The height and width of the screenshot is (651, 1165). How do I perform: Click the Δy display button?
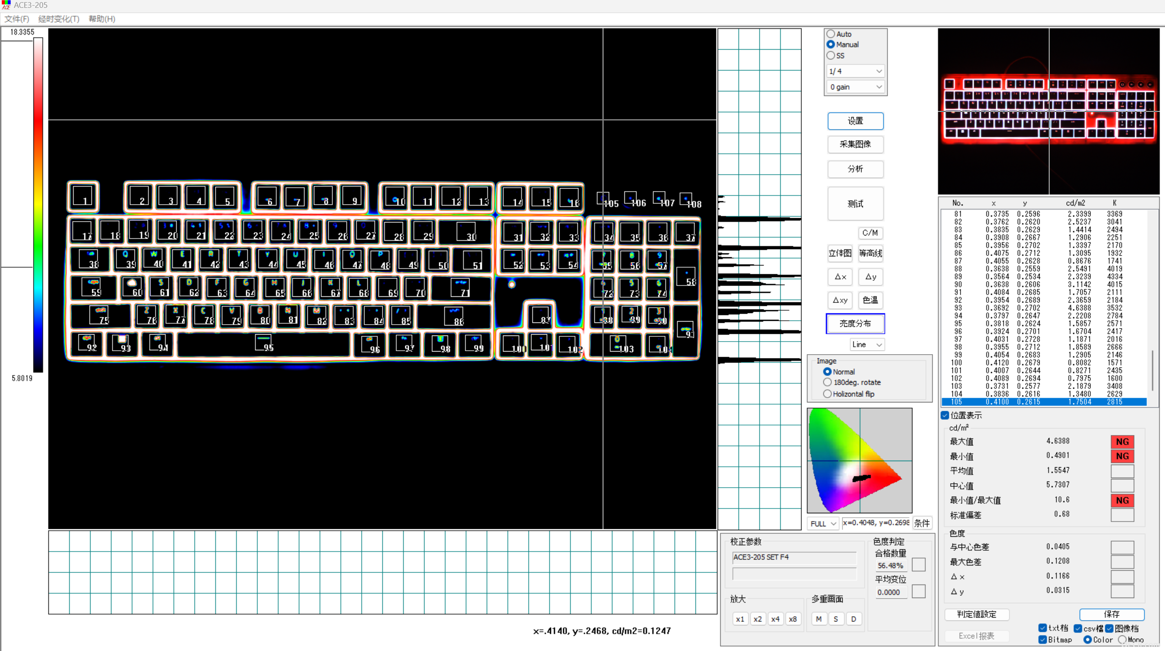(871, 277)
